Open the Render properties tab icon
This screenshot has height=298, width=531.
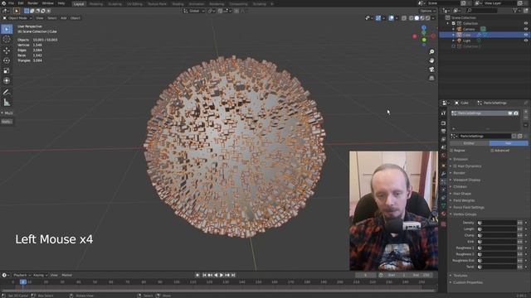[x=443, y=123]
